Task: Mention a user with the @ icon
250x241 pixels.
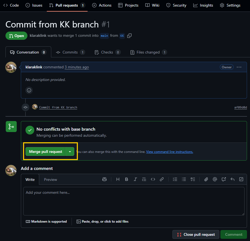Action: (x=215, y=179)
